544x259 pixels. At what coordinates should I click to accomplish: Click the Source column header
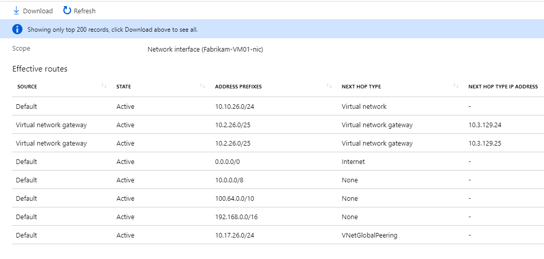pyautogui.click(x=27, y=87)
